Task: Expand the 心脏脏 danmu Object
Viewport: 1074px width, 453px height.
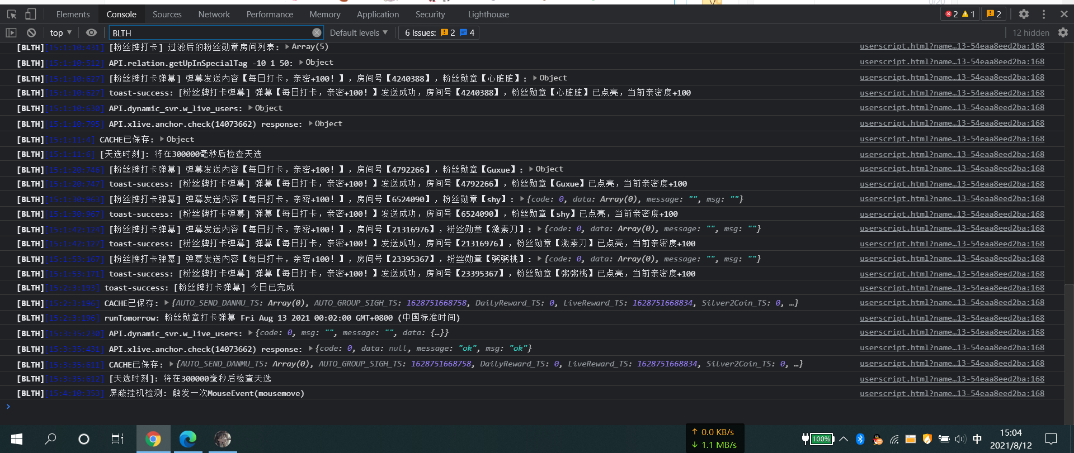Action: [550, 78]
